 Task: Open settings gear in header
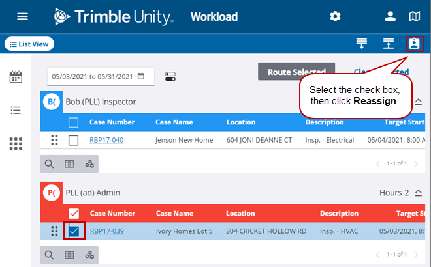click(335, 16)
